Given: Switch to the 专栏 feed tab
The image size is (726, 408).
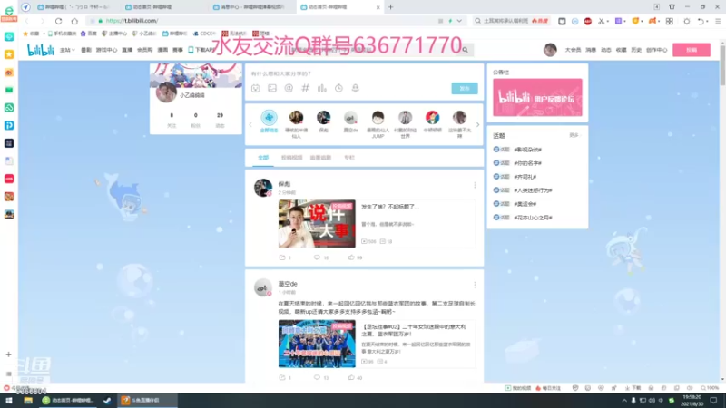Looking at the screenshot, I should (x=349, y=158).
